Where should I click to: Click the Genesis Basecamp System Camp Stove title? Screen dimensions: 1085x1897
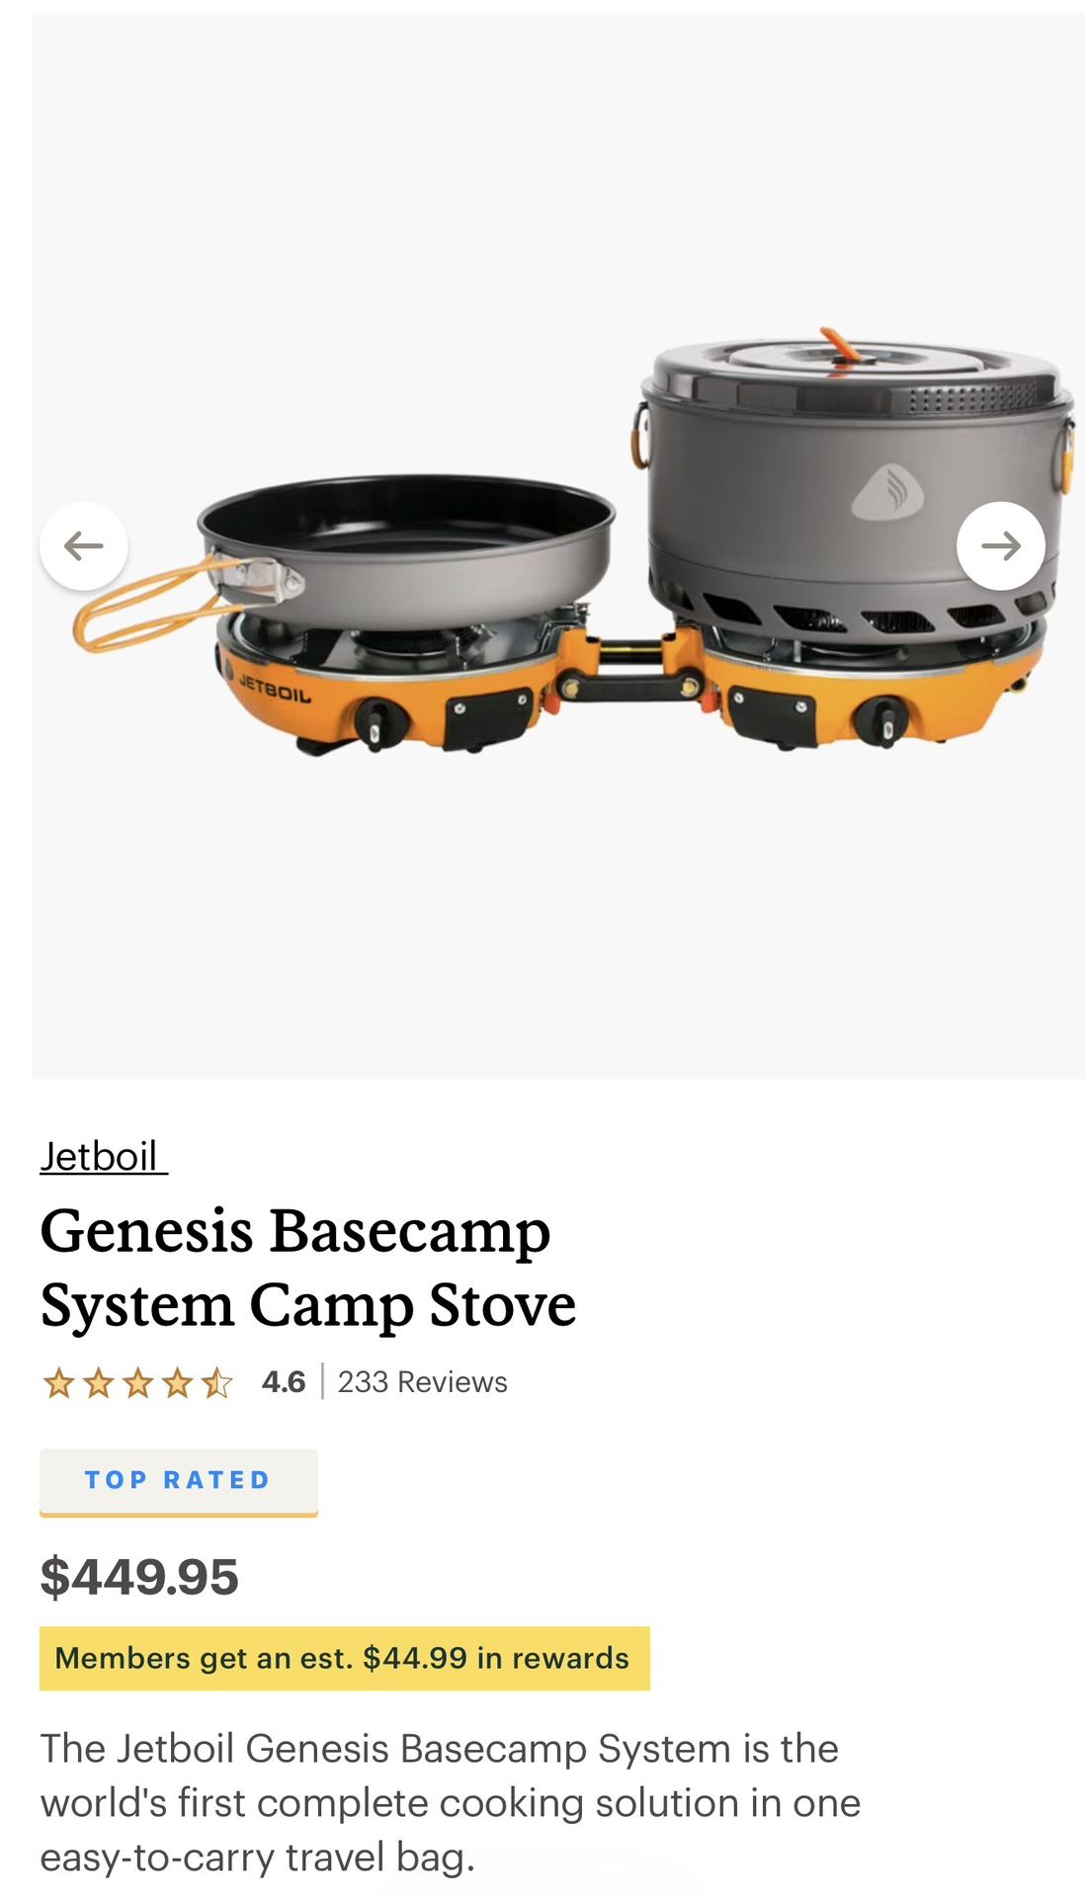pos(307,1268)
